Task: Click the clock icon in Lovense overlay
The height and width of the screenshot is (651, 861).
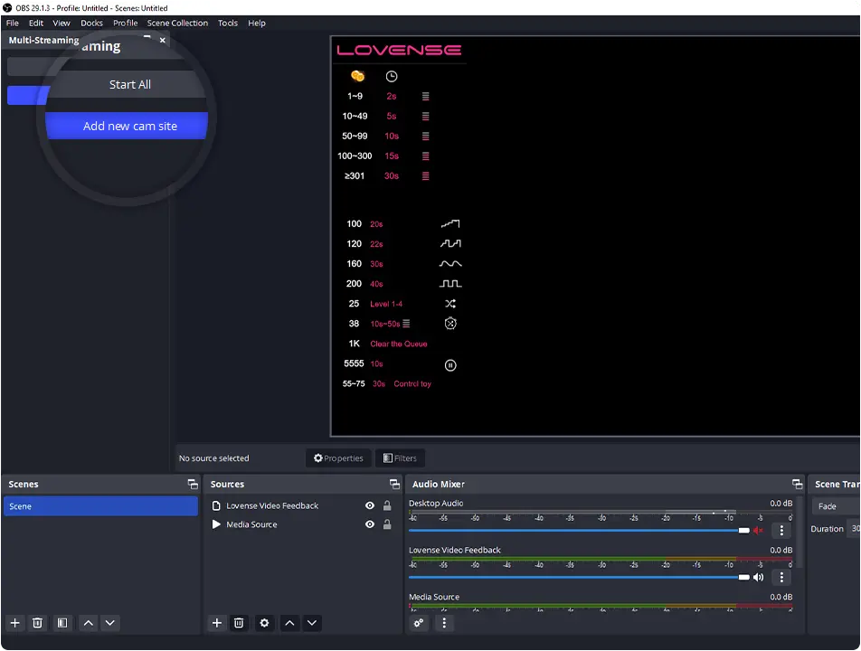Action: coord(391,76)
